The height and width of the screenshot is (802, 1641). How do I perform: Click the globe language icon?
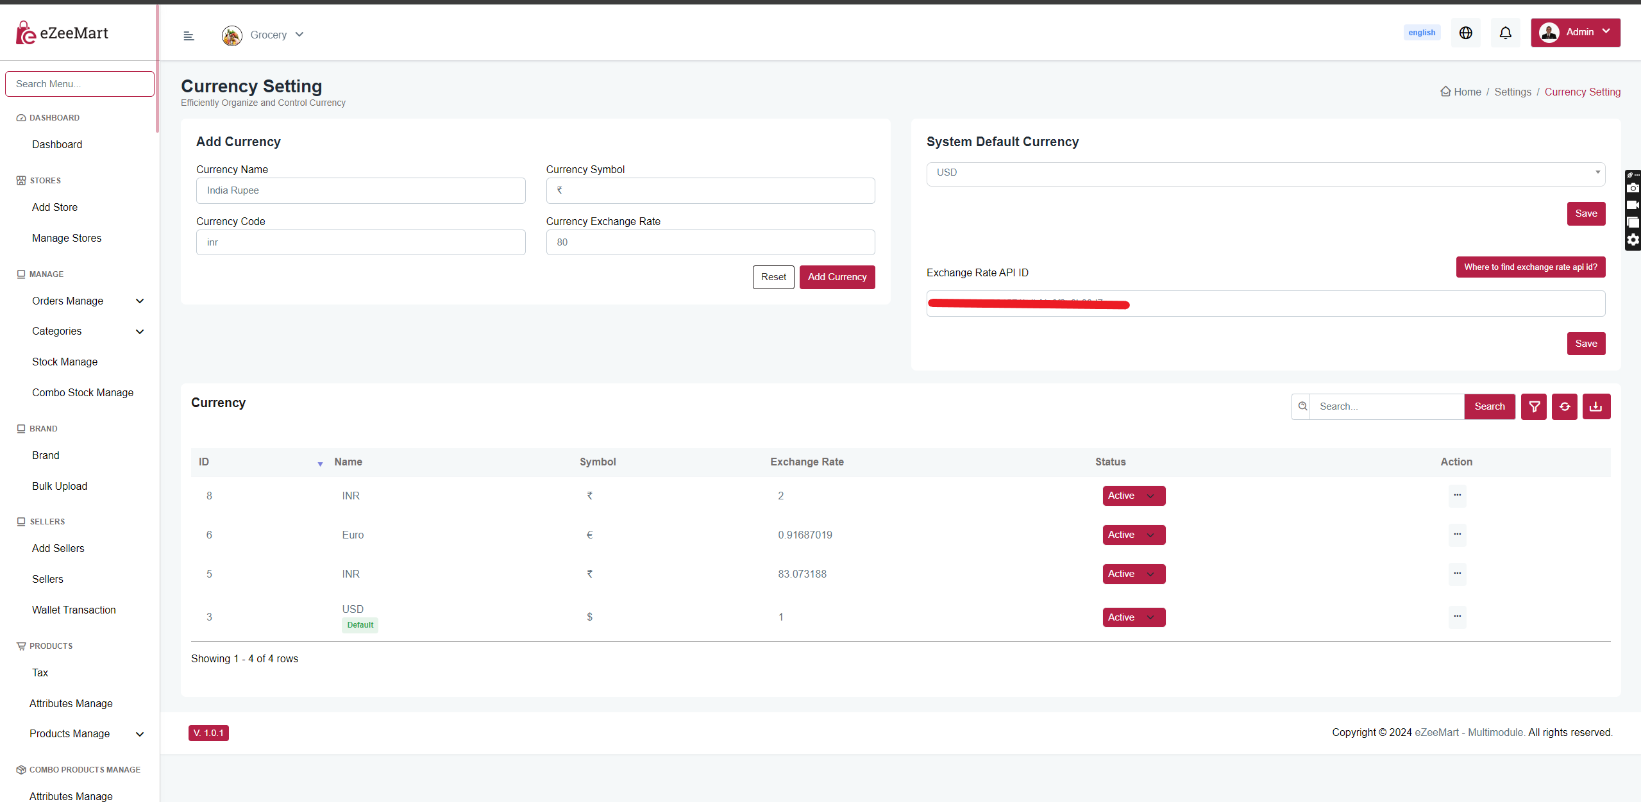tap(1465, 33)
